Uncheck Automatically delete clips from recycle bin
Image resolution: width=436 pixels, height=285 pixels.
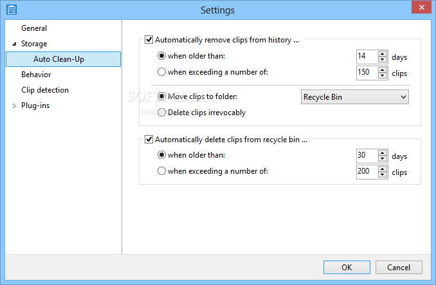149,140
